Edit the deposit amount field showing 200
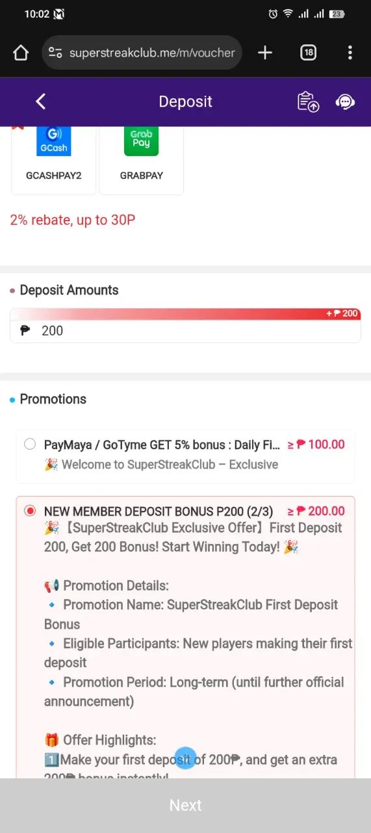The height and width of the screenshot is (833, 371). pyautogui.click(x=185, y=331)
